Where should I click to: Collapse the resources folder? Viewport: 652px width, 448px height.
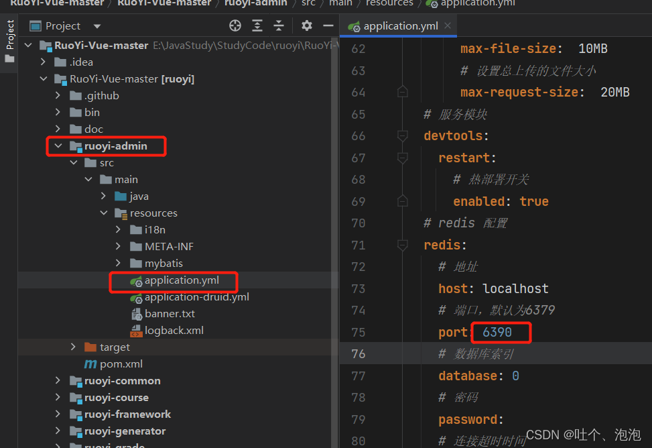(x=104, y=213)
